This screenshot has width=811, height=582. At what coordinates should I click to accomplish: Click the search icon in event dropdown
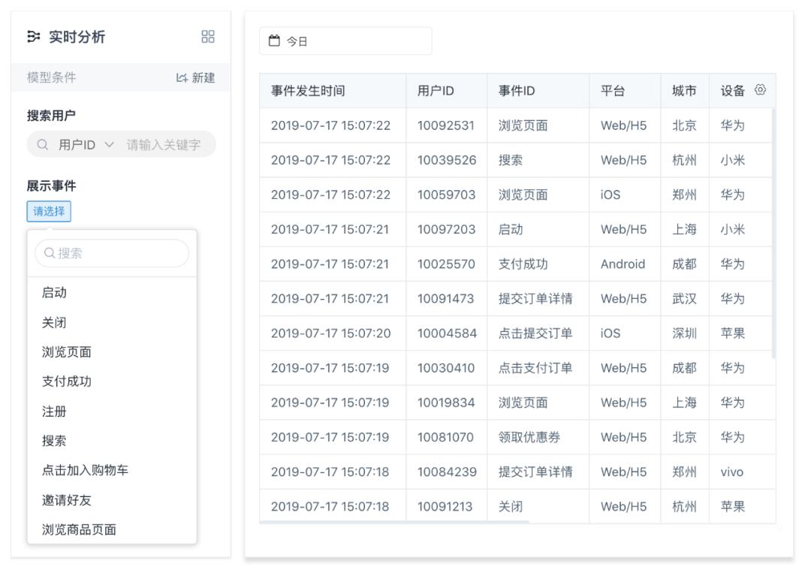tap(50, 254)
